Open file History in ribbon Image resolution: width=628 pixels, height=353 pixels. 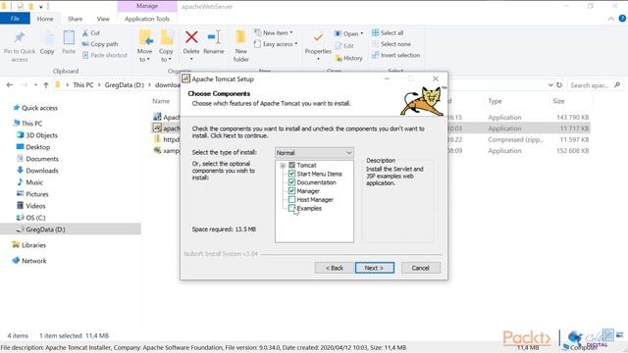[x=349, y=58]
